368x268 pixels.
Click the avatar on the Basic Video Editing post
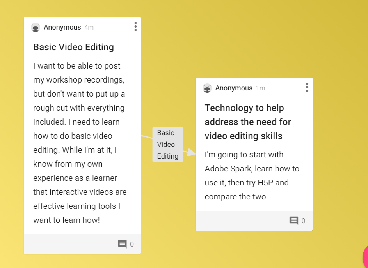36,27
